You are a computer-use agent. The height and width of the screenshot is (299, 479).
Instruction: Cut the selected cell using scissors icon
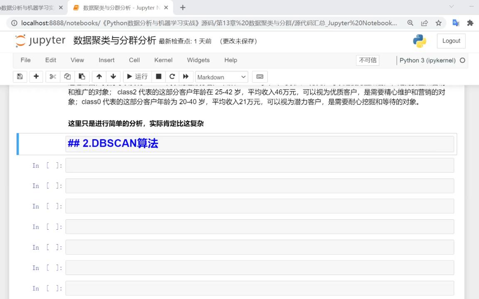[x=52, y=76]
